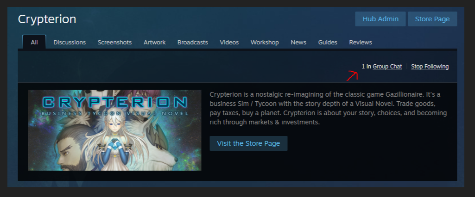Click the red hand-drawn arrow annotation
The image size is (475, 197).
(352, 75)
